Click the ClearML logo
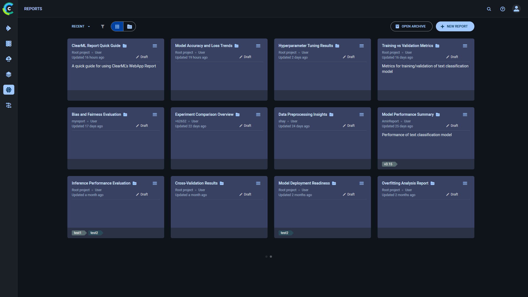Image resolution: width=528 pixels, height=297 pixels. pos(8,9)
